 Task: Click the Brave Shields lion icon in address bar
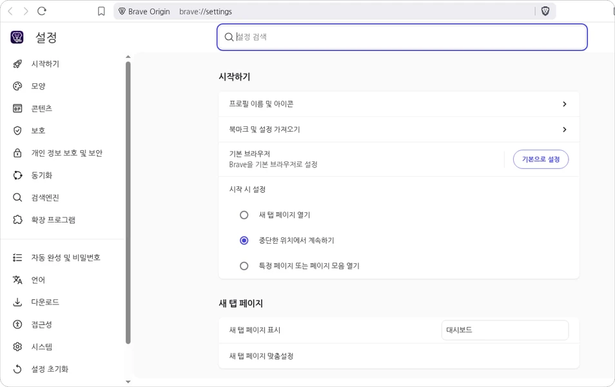(545, 11)
